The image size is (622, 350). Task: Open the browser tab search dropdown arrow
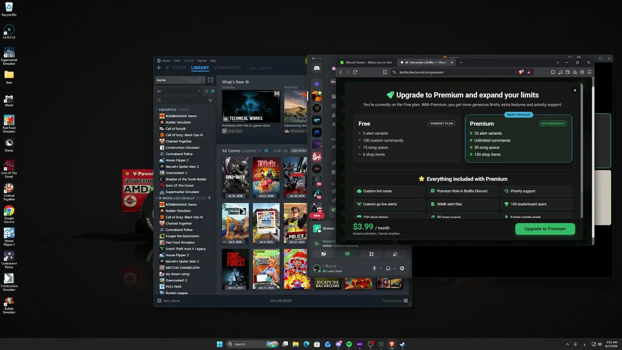pos(557,62)
